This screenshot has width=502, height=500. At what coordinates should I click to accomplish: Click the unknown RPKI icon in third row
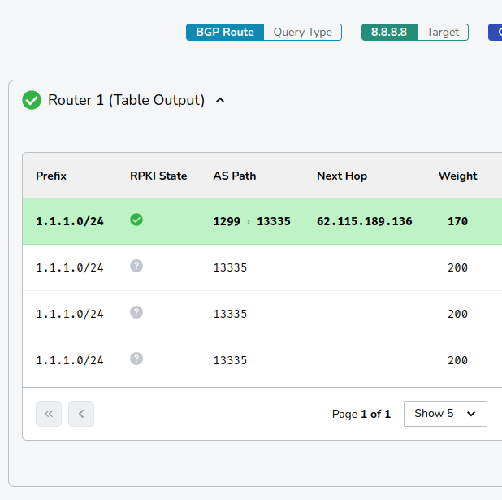[136, 312]
